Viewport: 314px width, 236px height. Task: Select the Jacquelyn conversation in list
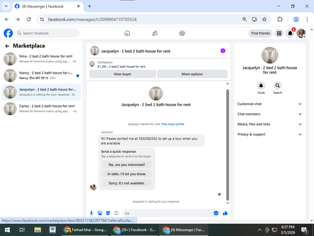tap(41, 92)
